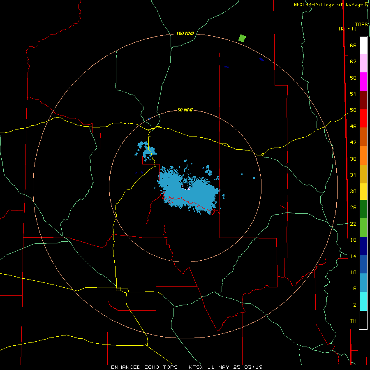Select the light green legend swatch
Image resolution: width=370 pixels, height=370 pixels.
363,228
